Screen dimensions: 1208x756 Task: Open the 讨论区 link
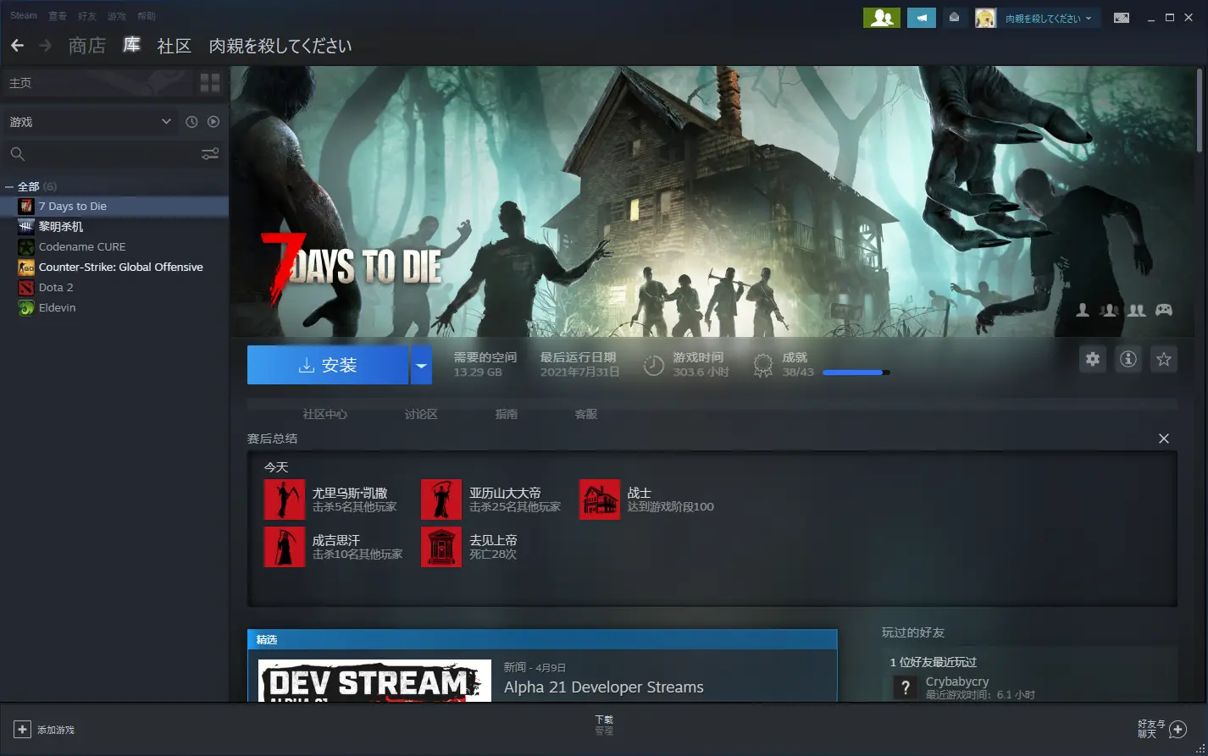421,414
